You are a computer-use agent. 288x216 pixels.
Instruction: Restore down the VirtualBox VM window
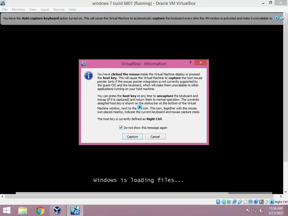click(270, 3)
